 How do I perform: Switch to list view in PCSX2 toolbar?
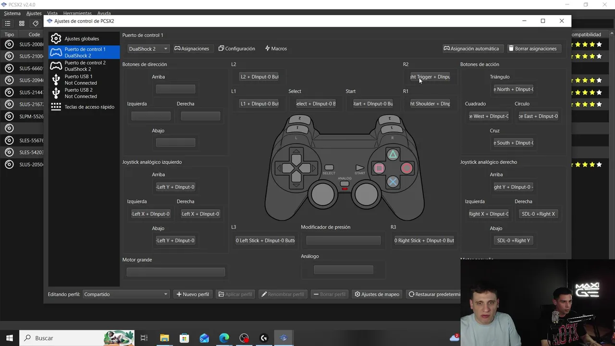tap(8, 23)
